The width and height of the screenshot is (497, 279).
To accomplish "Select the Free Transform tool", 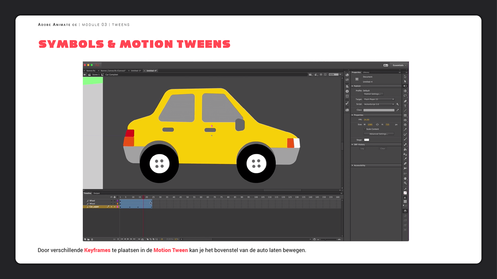I will 405,86.
